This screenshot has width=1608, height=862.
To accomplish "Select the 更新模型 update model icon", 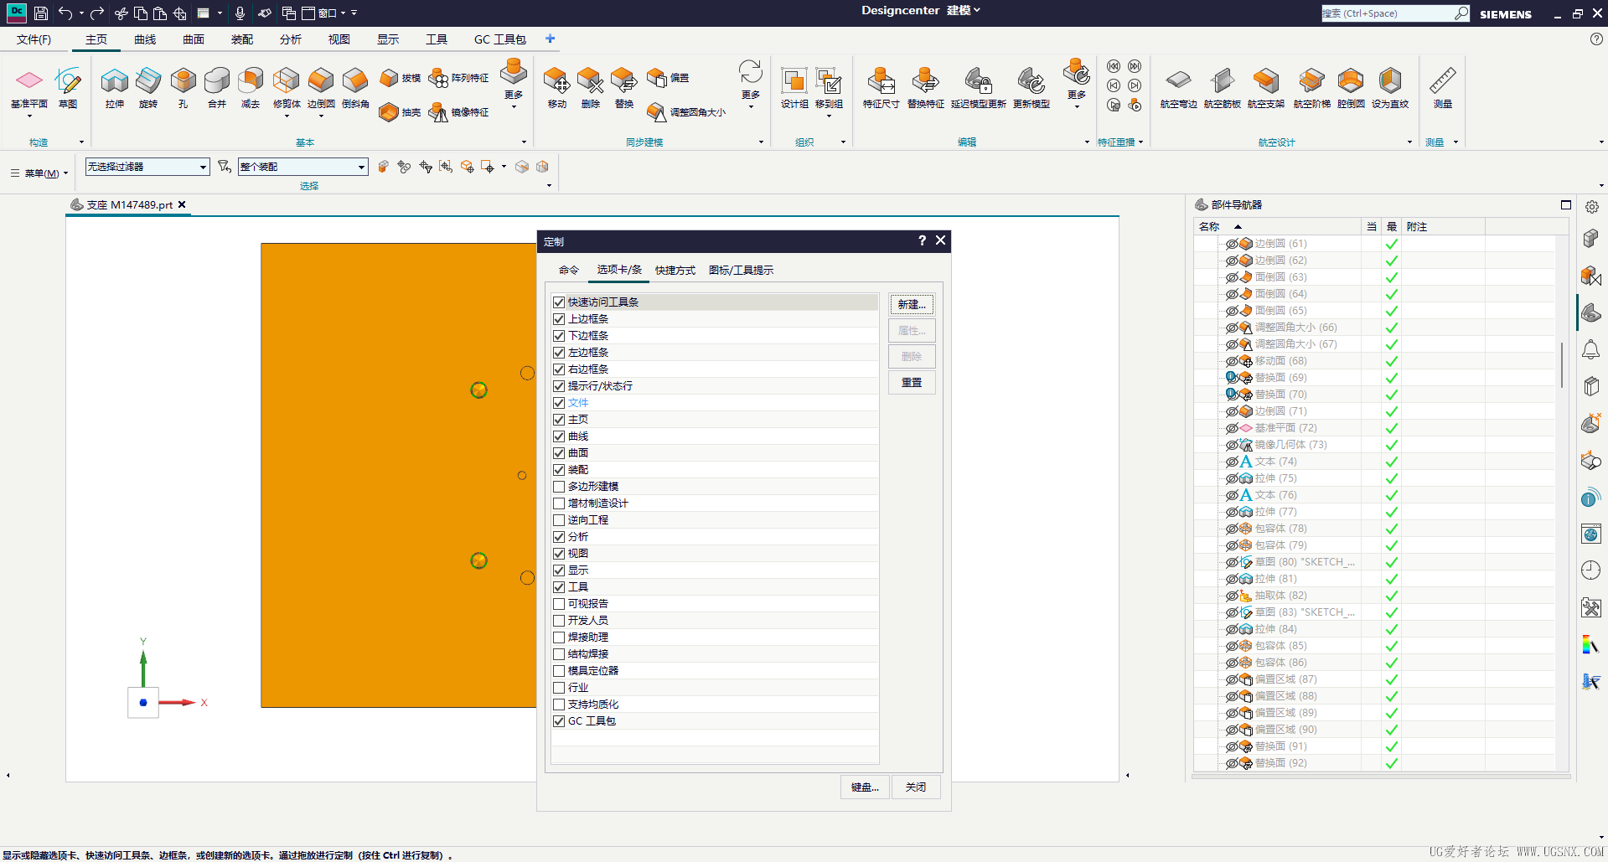I will (x=1031, y=88).
